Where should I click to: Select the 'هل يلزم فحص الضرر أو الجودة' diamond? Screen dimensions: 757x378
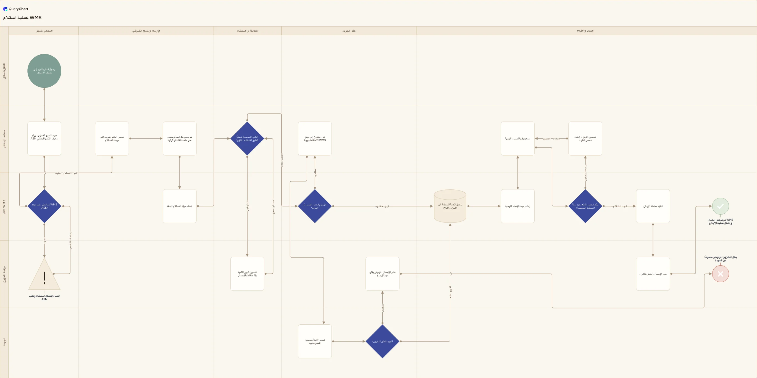coord(315,206)
